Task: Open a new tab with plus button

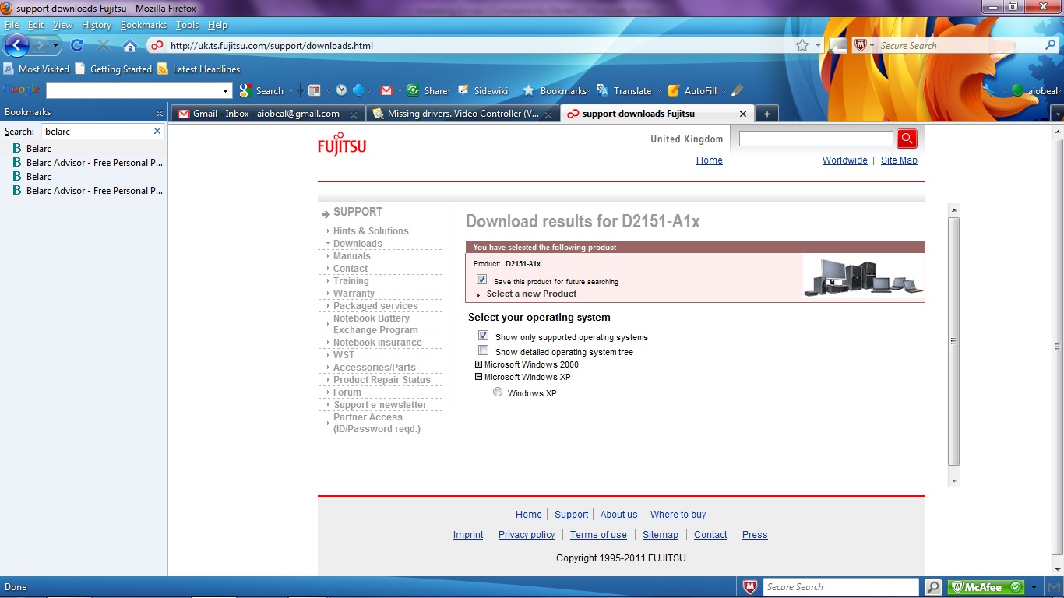Action: (766, 114)
